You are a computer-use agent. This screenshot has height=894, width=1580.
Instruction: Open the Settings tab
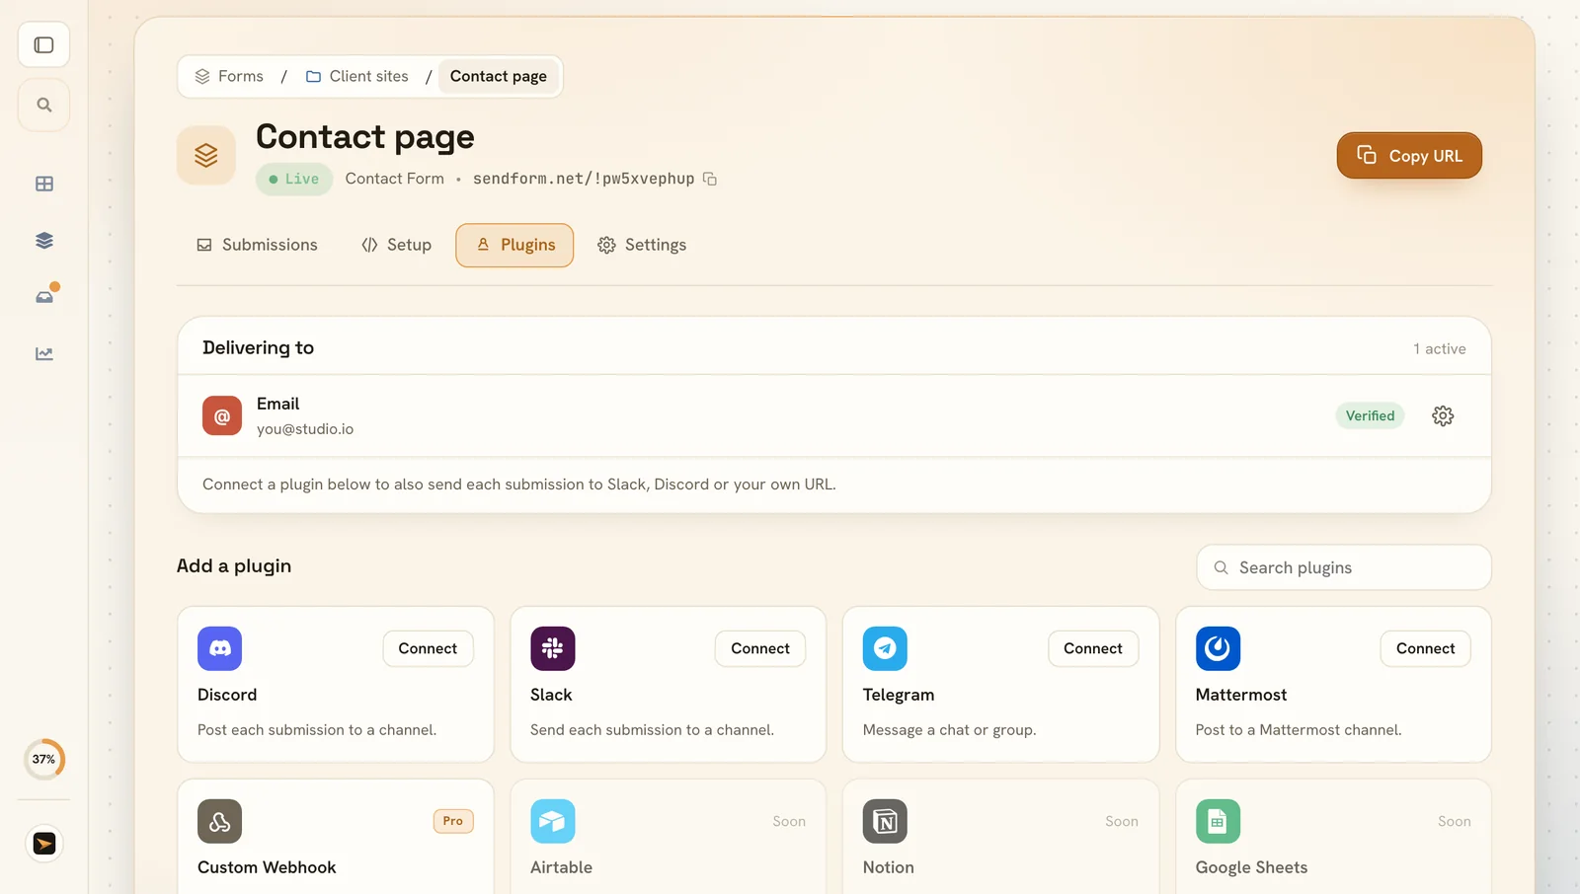pos(642,245)
